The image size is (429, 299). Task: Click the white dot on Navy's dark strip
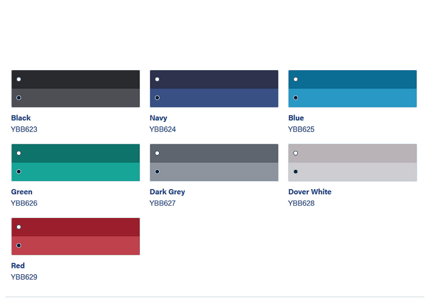coord(157,79)
